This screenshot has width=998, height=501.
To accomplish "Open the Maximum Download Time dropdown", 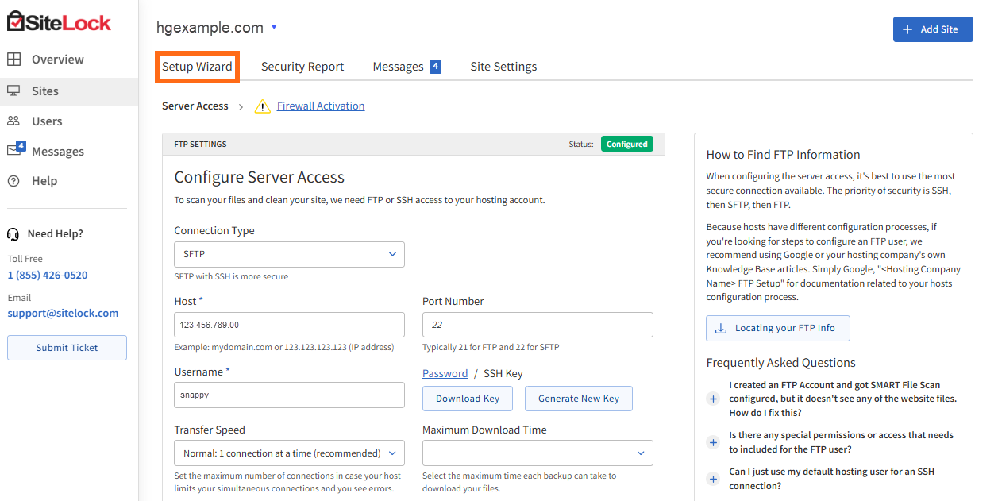I will (538, 453).
